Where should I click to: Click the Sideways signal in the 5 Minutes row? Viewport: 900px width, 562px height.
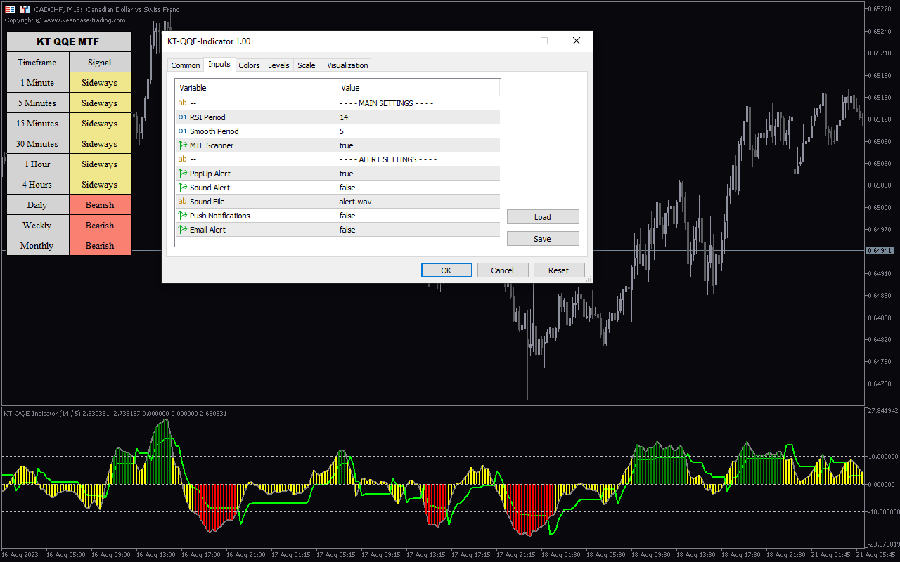pyautogui.click(x=100, y=103)
